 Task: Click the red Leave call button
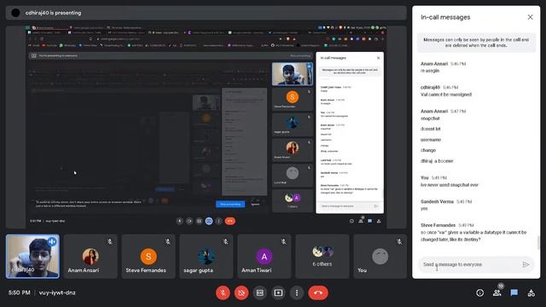tap(318, 293)
